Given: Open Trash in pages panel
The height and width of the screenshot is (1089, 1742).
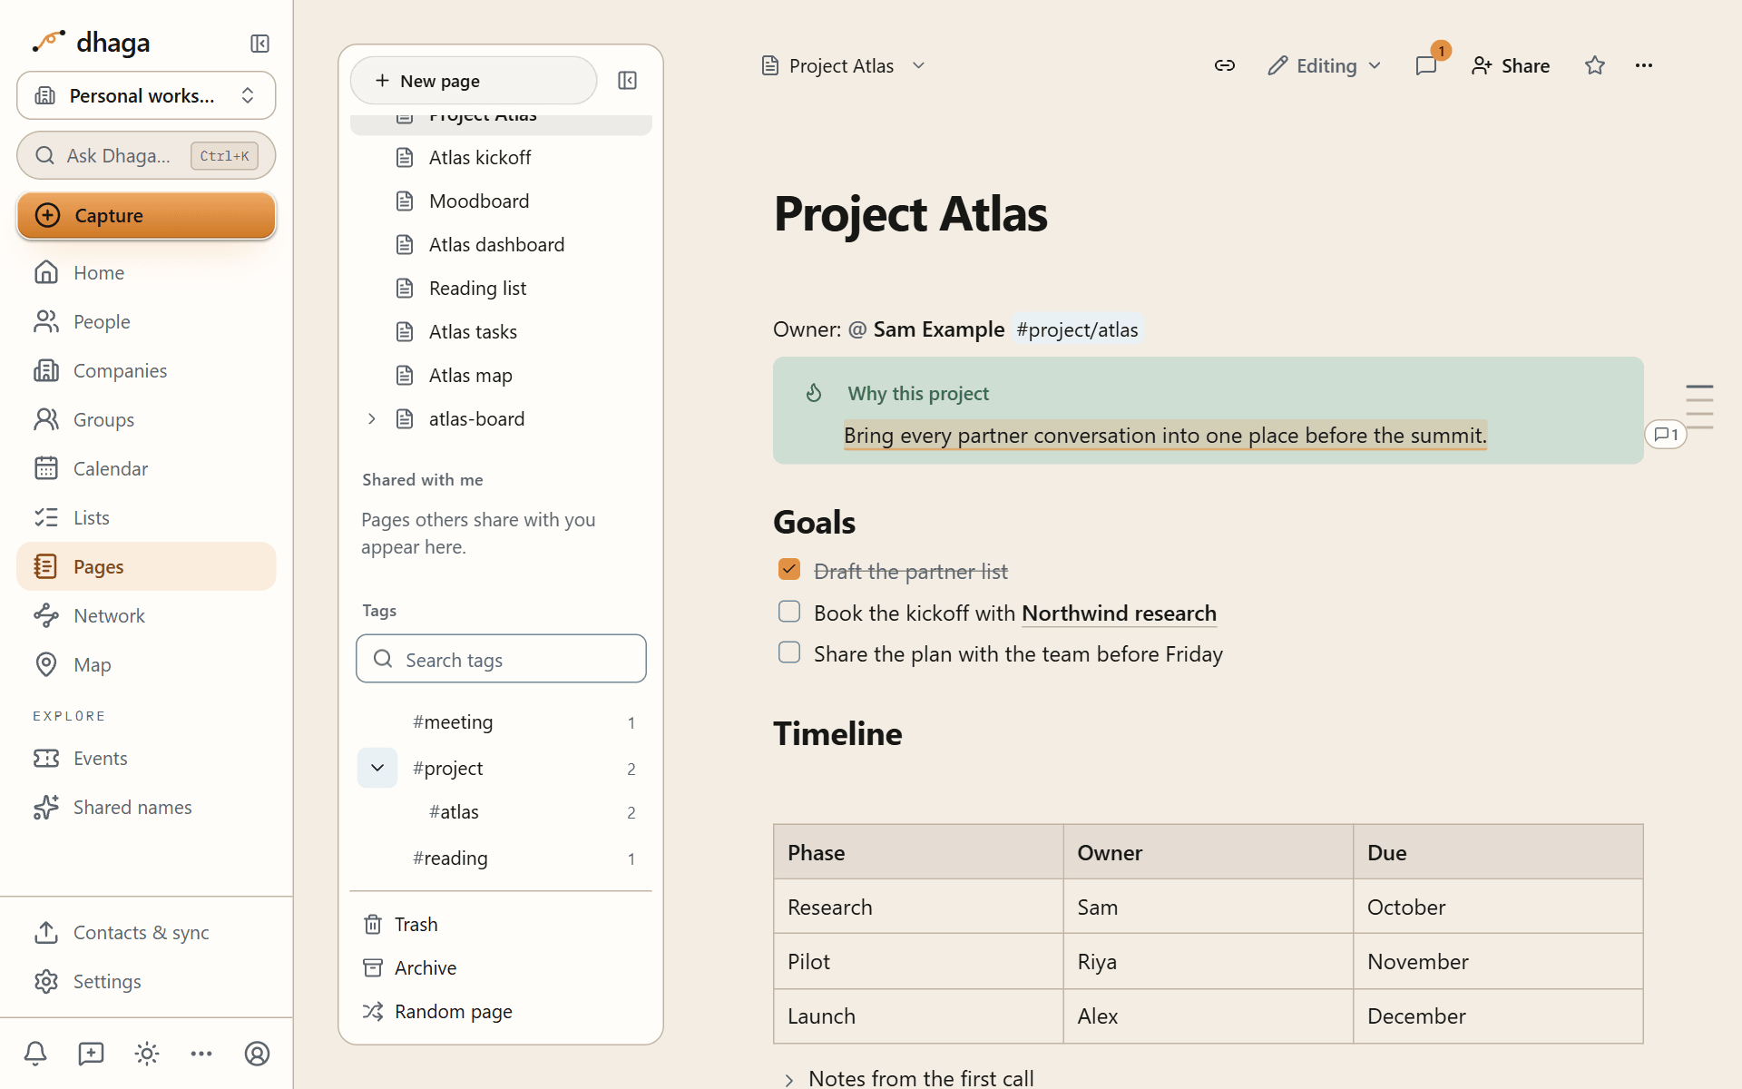Looking at the screenshot, I should point(501,924).
